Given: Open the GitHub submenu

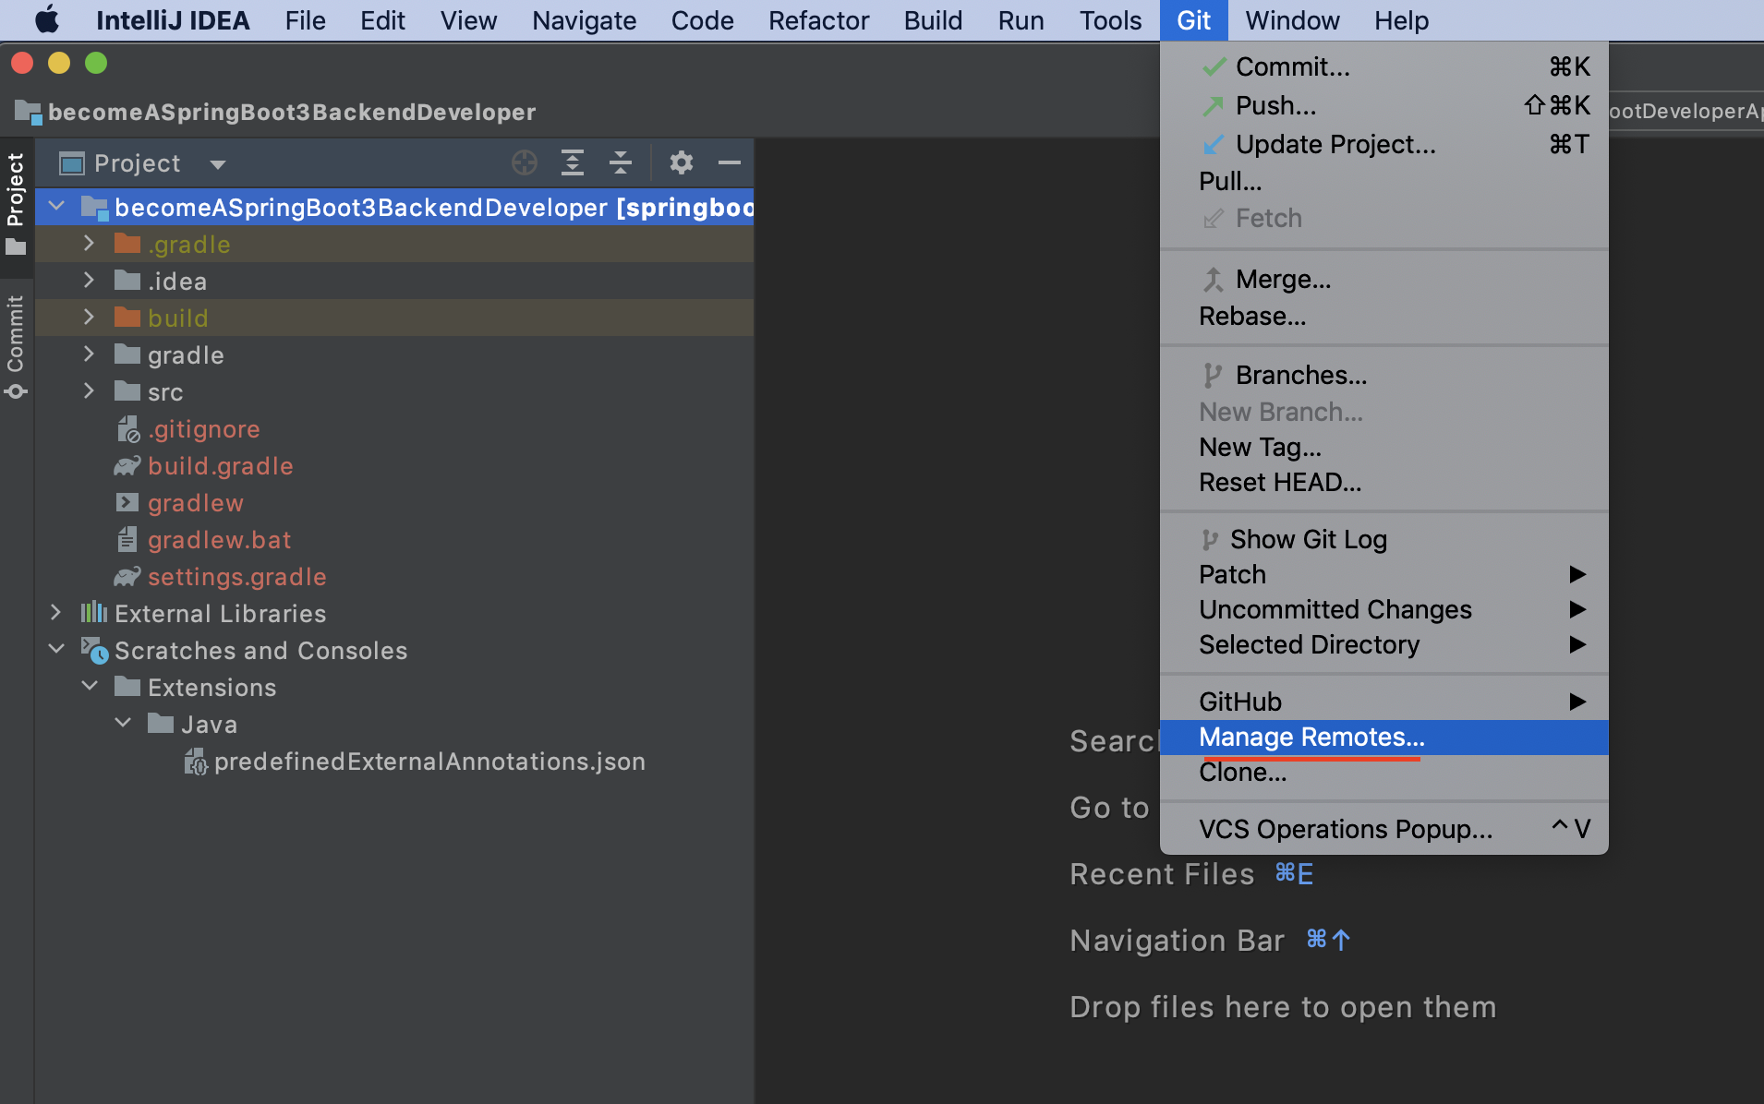Looking at the screenshot, I should point(1383,702).
